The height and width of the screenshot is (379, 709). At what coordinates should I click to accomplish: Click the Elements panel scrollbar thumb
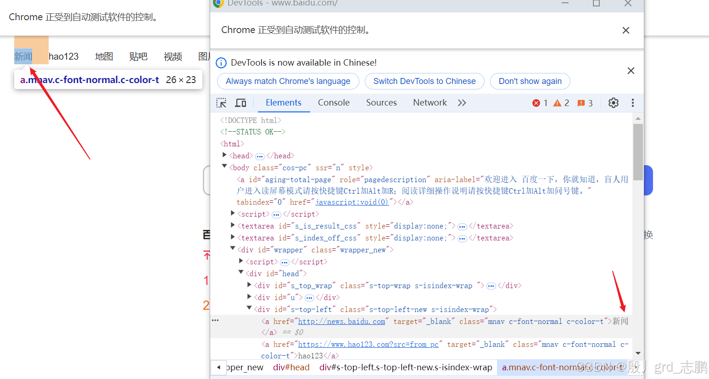(x=638, y=152)
